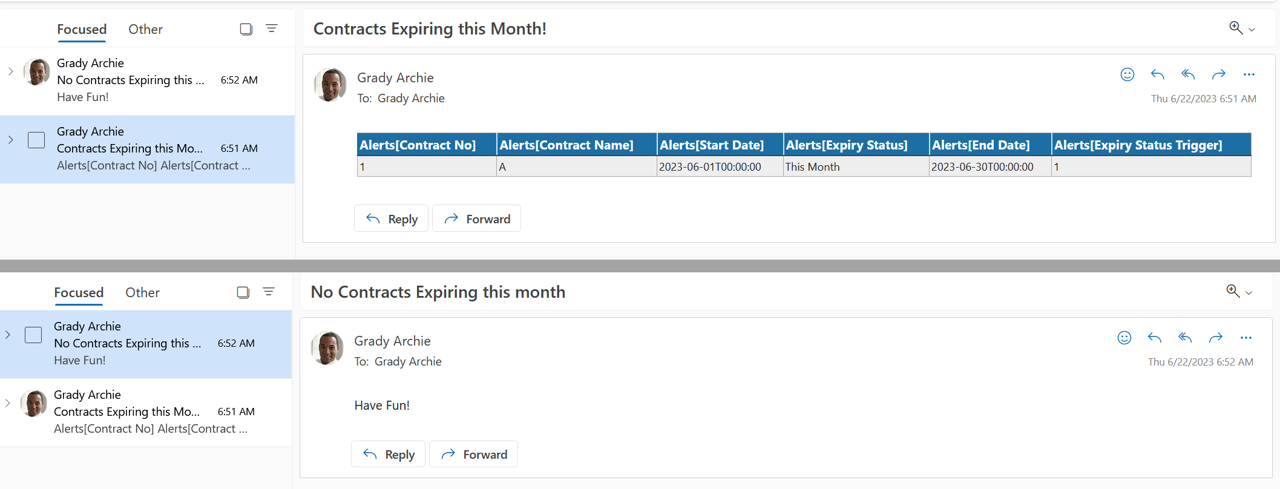Click emoji reaction icon on Contracts Expiring email
The width and height of the screenshot is (1280, 489).
pos(1127,74)
